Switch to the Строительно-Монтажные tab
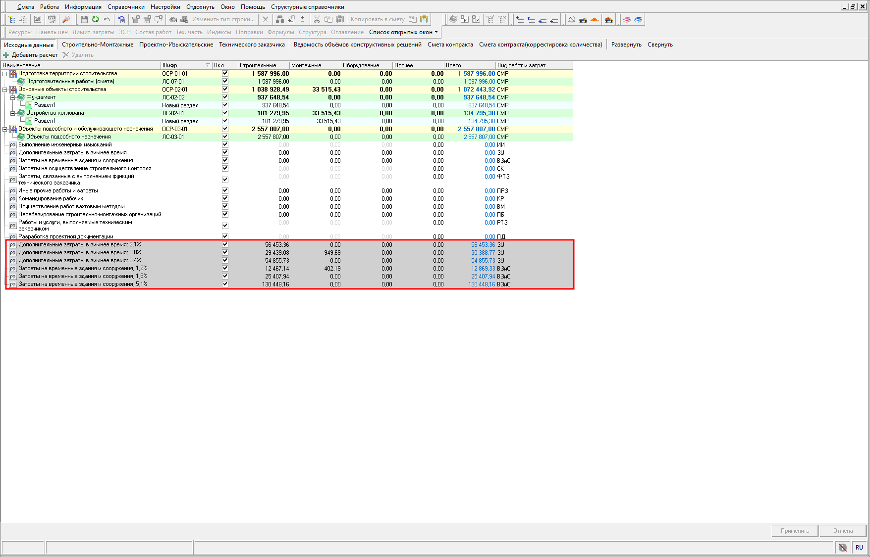Viewport: 870px width, 557px height. coord(98,45)
